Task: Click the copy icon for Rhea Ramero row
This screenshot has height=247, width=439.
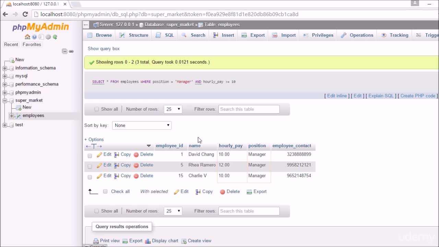Action: (x=117, y=165)
